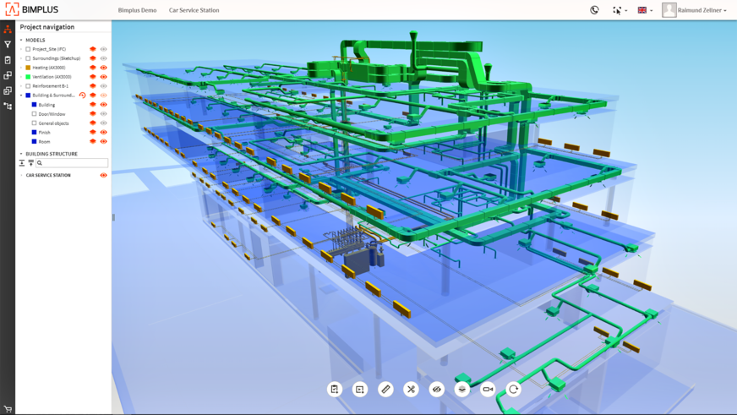
Task: Activate the section cut scissors tool
Action: coord(411,389)
